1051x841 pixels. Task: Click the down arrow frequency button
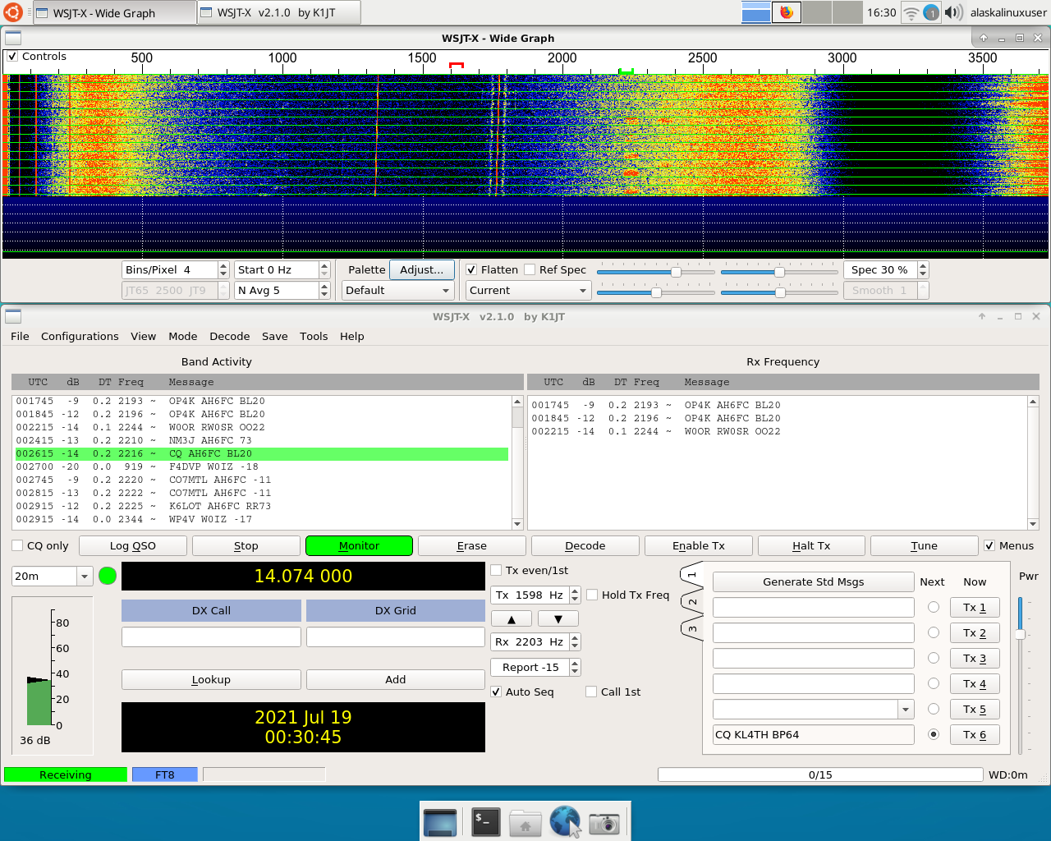(x=558, y=619)
